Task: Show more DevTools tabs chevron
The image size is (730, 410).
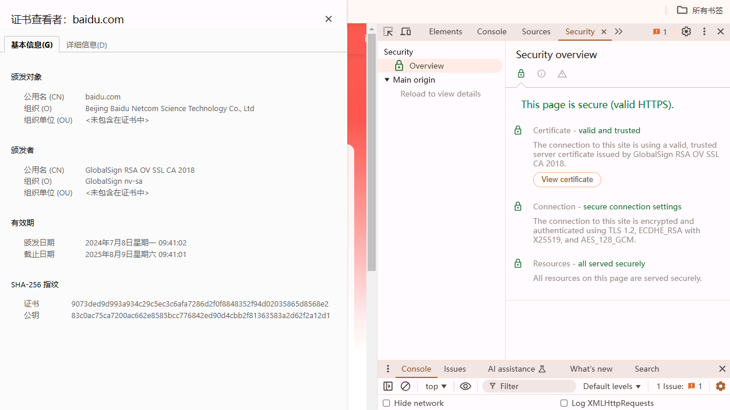Action: click(x=619, y=31)
